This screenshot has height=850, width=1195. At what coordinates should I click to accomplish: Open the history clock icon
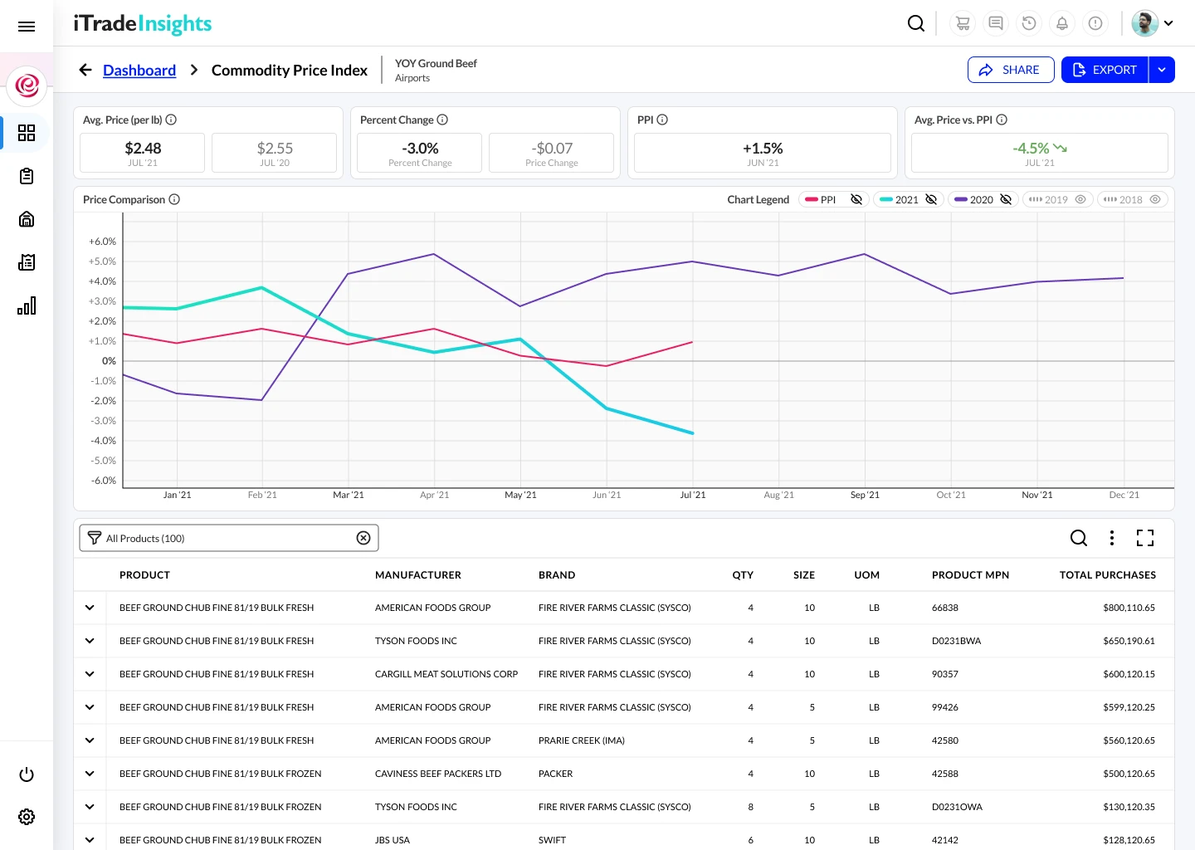pos(1029,23)
